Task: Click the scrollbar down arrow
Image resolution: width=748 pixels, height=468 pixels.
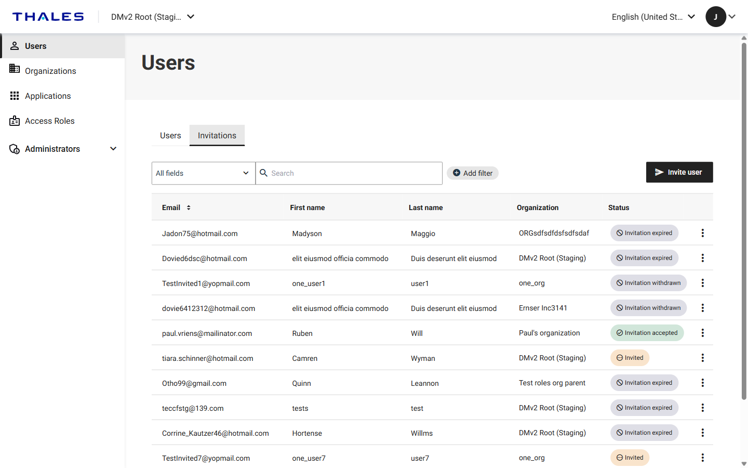Action: (x=744, y=464)
